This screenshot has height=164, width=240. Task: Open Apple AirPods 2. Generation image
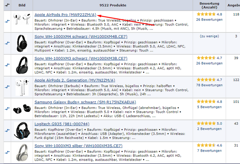(22, 87)
